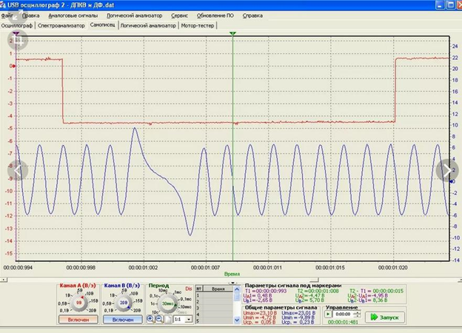Start playback with the small play button
The width and height of the screenshot is (462, 333).
coord(328,314)
